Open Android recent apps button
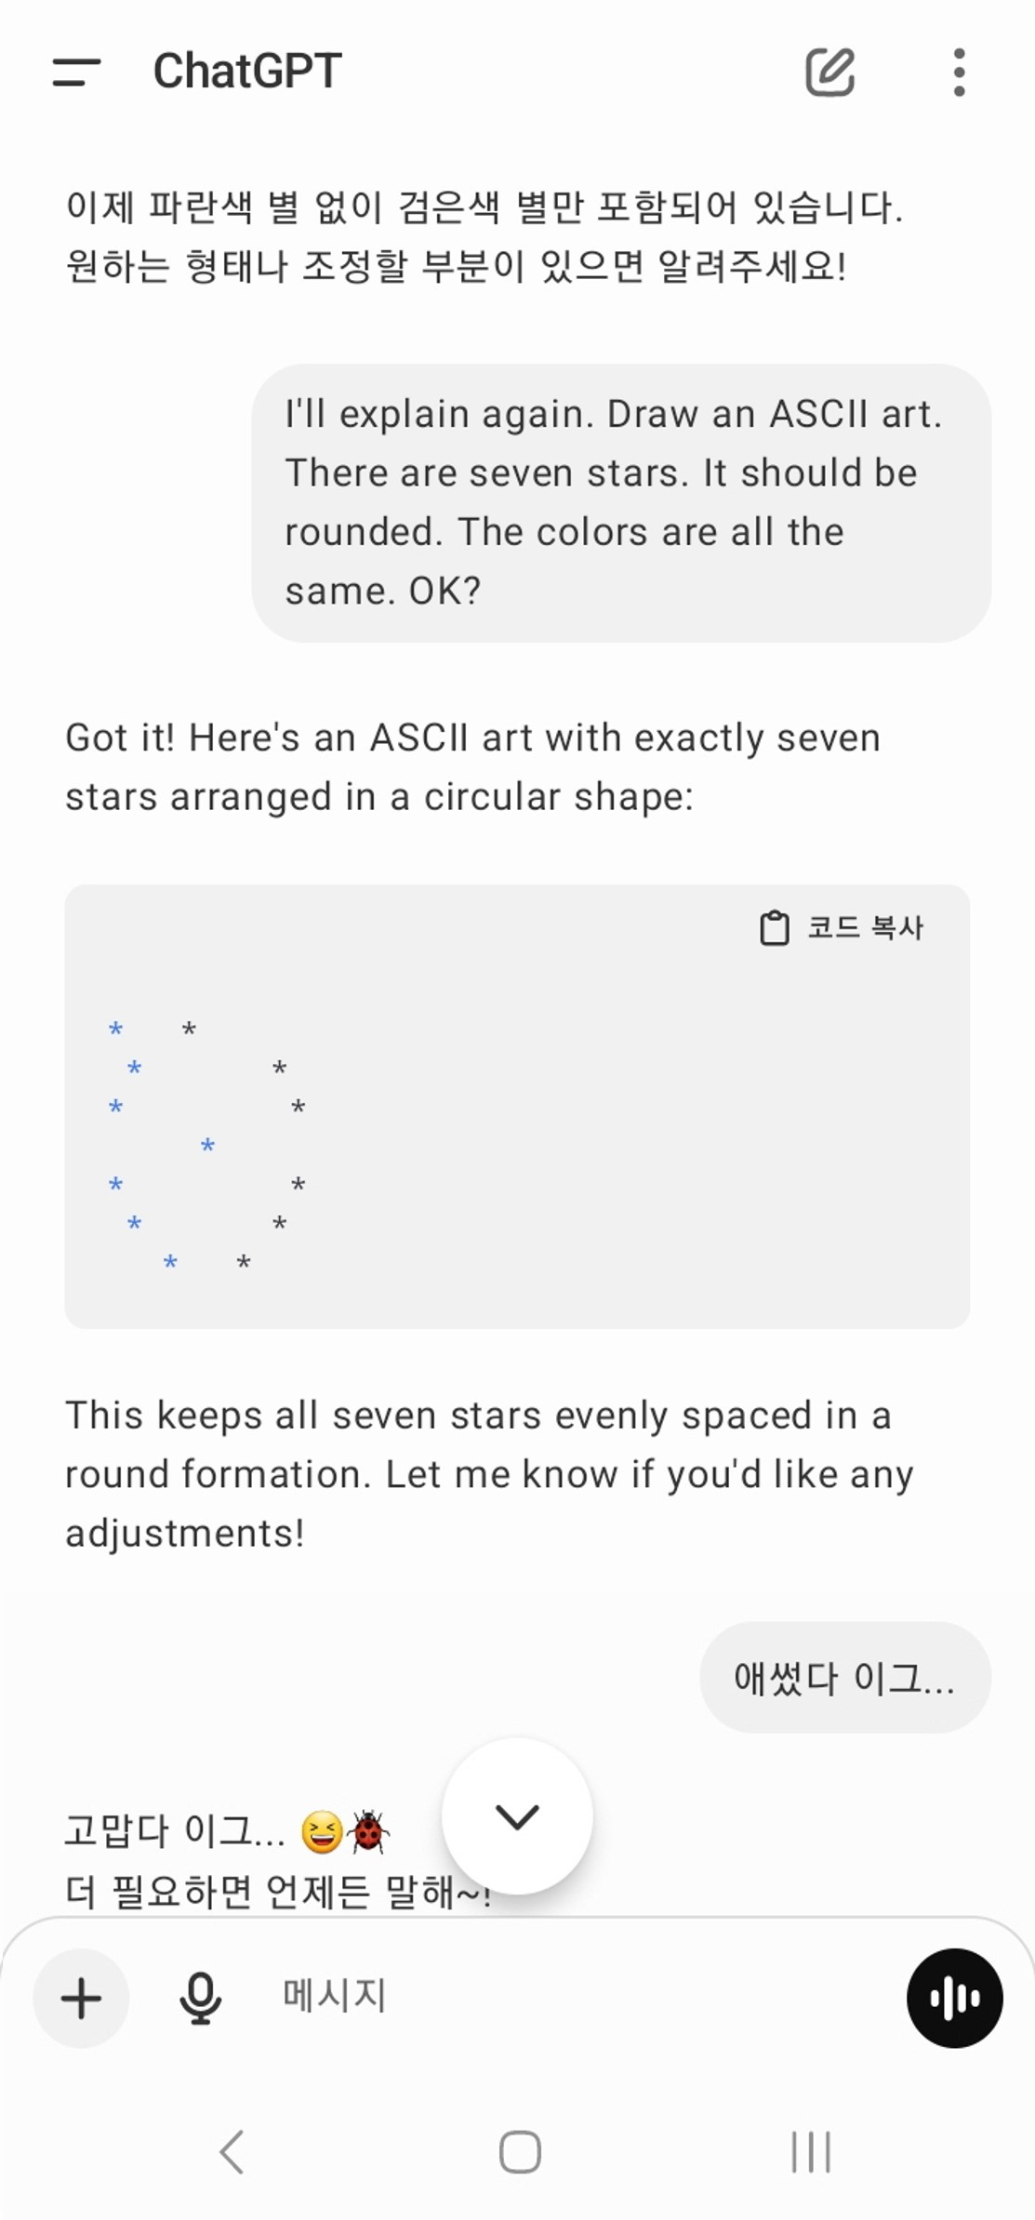Image resolution: width=1035 pixels, height=2220 pixels. pyautogui.click(x=810, y=2152)
